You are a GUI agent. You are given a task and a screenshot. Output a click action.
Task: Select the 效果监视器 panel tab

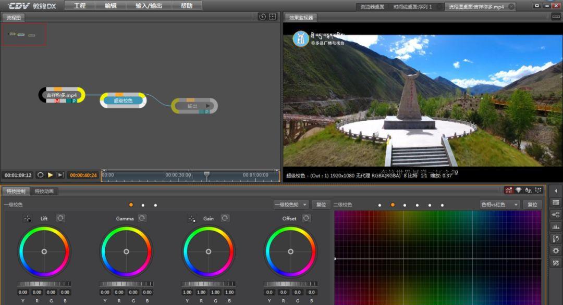301,17
